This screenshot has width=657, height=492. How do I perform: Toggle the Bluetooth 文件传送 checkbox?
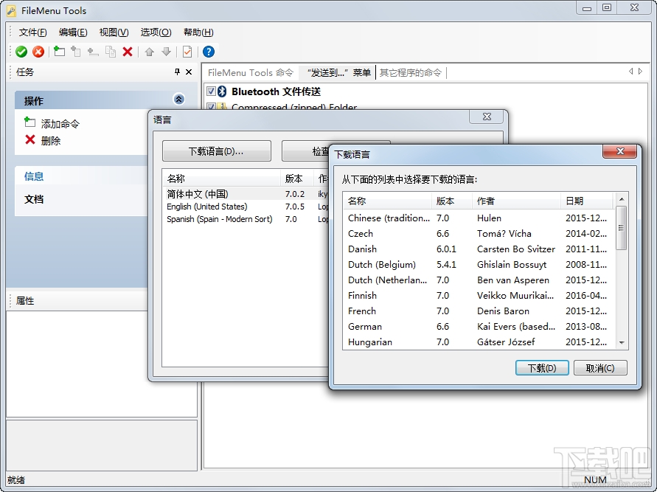point(211,91)
